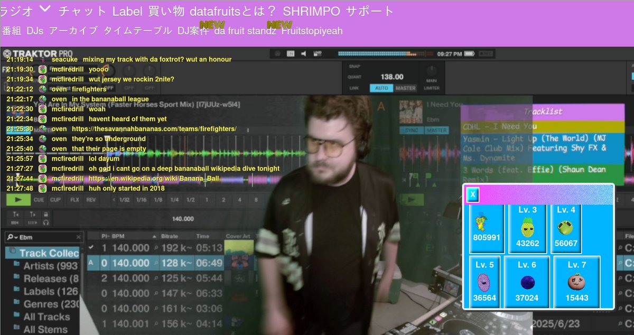This screenshot has width=634, height=335.
Task: Select the 1/2 loop size
Action: point(191,200)
